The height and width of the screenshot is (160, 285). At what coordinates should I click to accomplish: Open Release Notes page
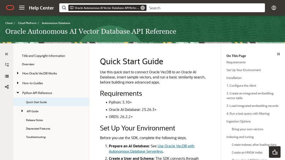point(34,120)
